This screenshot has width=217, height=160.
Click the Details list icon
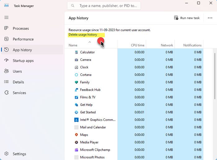click(x=7, y=82)
